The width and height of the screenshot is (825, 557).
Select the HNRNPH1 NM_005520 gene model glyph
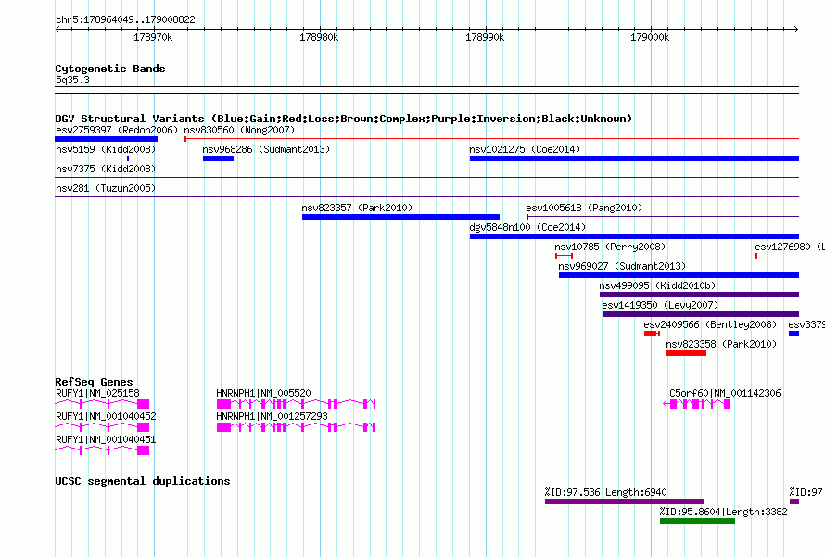point(297,404)
